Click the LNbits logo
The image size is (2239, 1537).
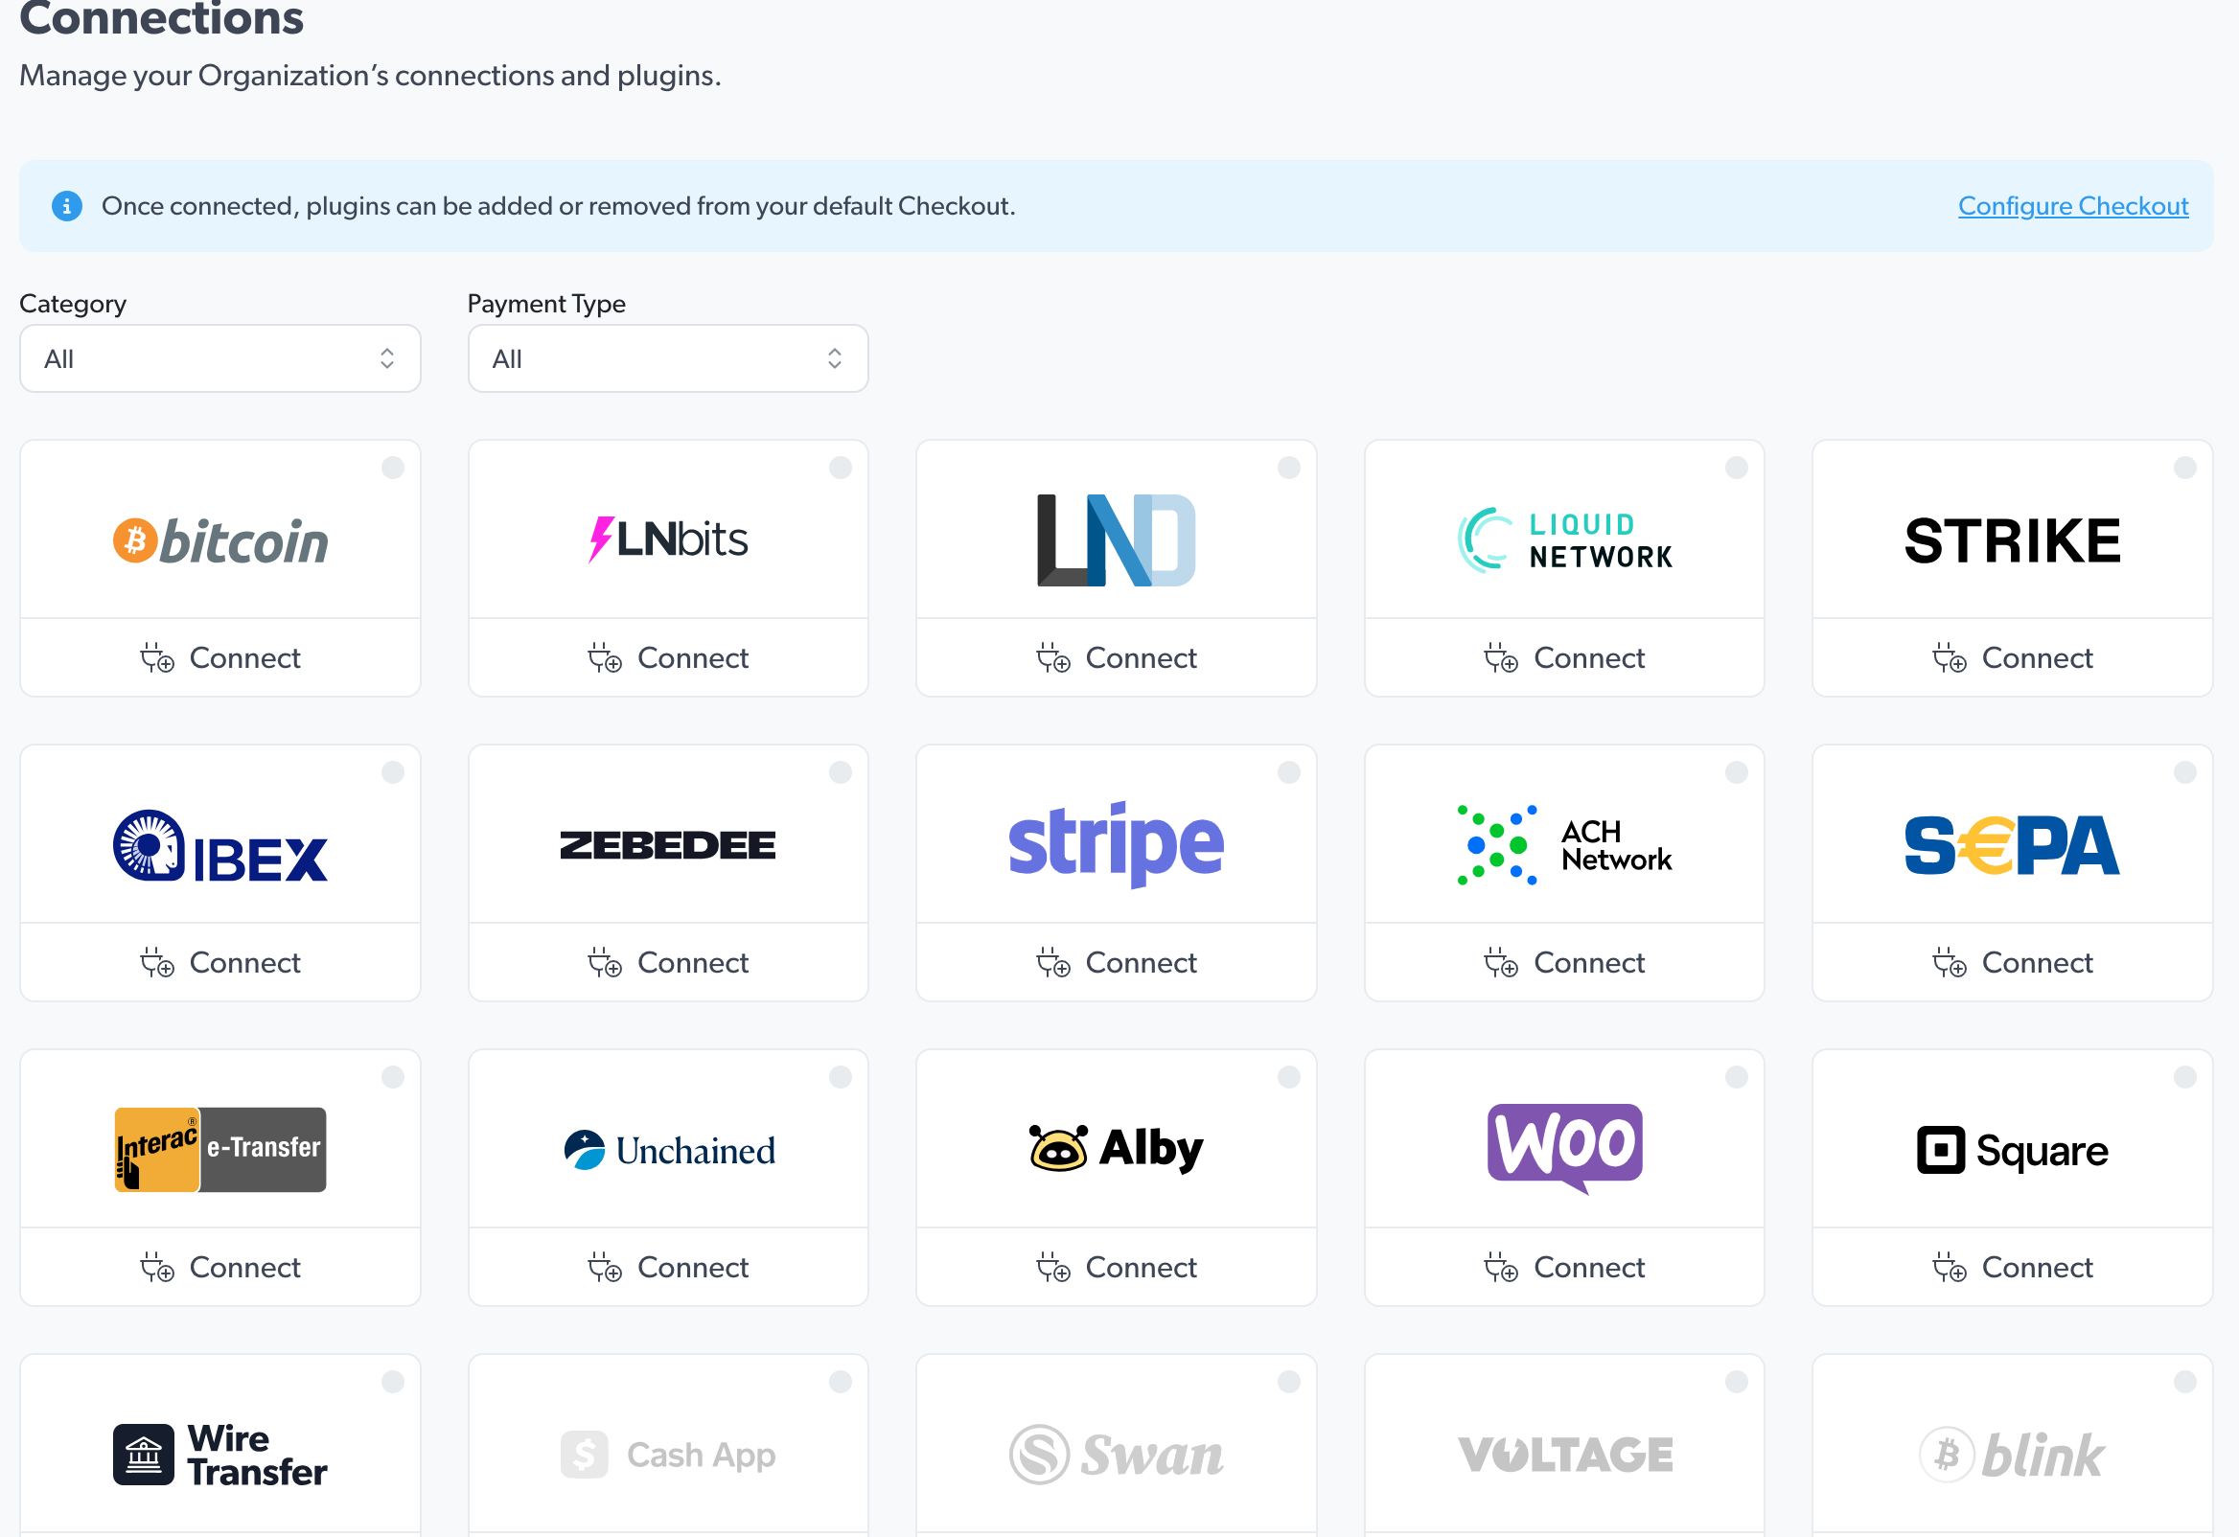[668, 539]
